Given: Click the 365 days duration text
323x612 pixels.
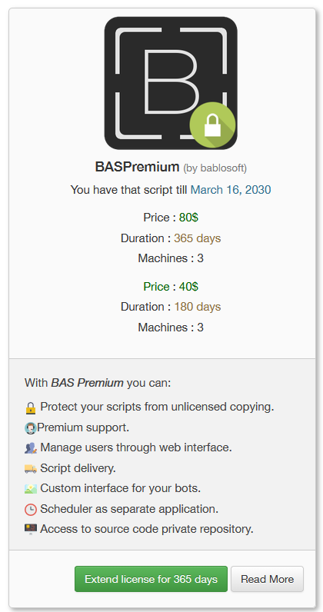Looking at the screenshot, I should [197, 238].
